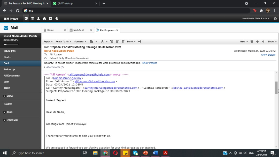
Task: Go to previous message with up arrow
Action: click(x=257, y=42)
